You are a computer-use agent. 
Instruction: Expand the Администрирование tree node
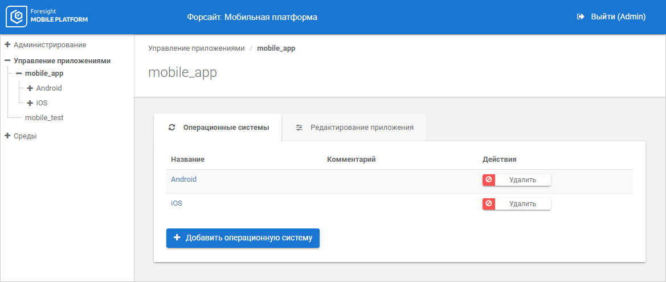click(7, 44)
